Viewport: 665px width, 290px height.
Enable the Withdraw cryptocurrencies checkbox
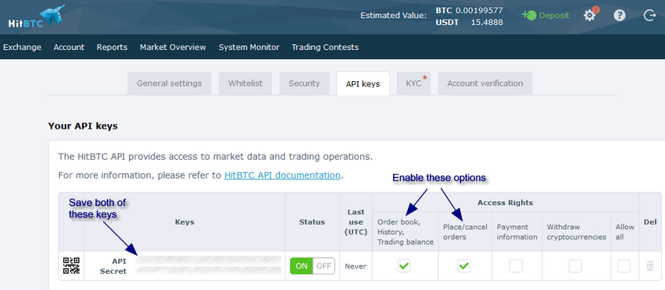coord(575,266)
